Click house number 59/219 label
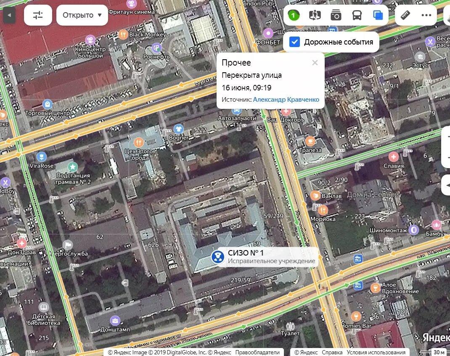The image size is (450, 356). pyautogui.click(x=273, y=216)
